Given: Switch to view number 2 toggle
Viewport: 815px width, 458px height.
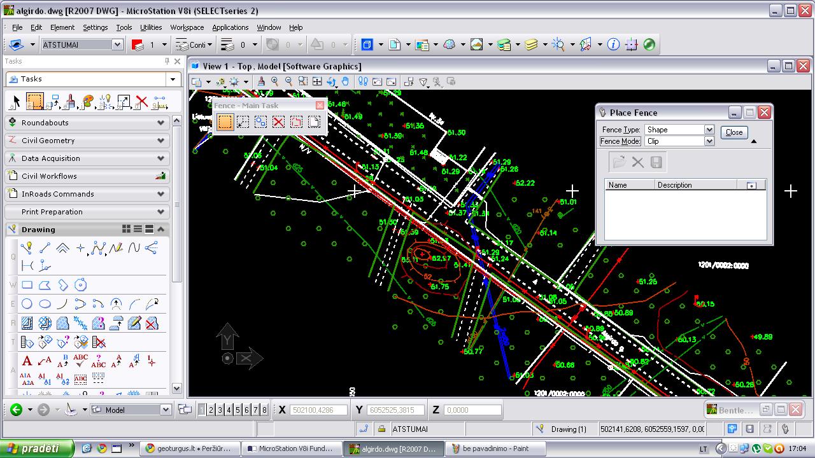Looking at the screenshot, I should (211, 410).
